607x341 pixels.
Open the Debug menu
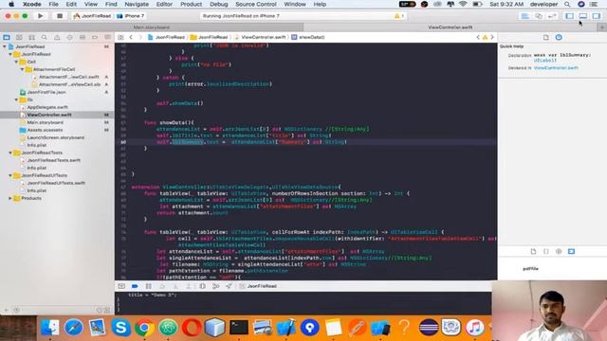(219, 4)
